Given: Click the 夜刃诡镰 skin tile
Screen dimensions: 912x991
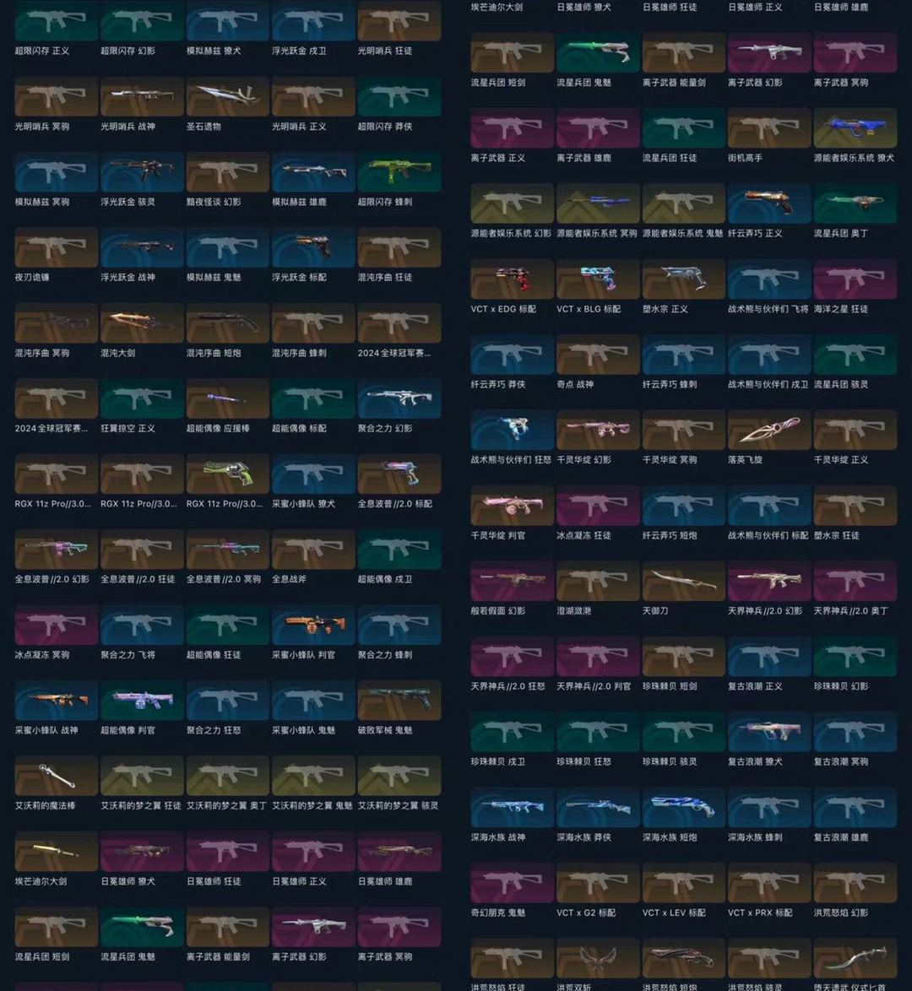Looking at the screenshot, I should pos(57,248).
